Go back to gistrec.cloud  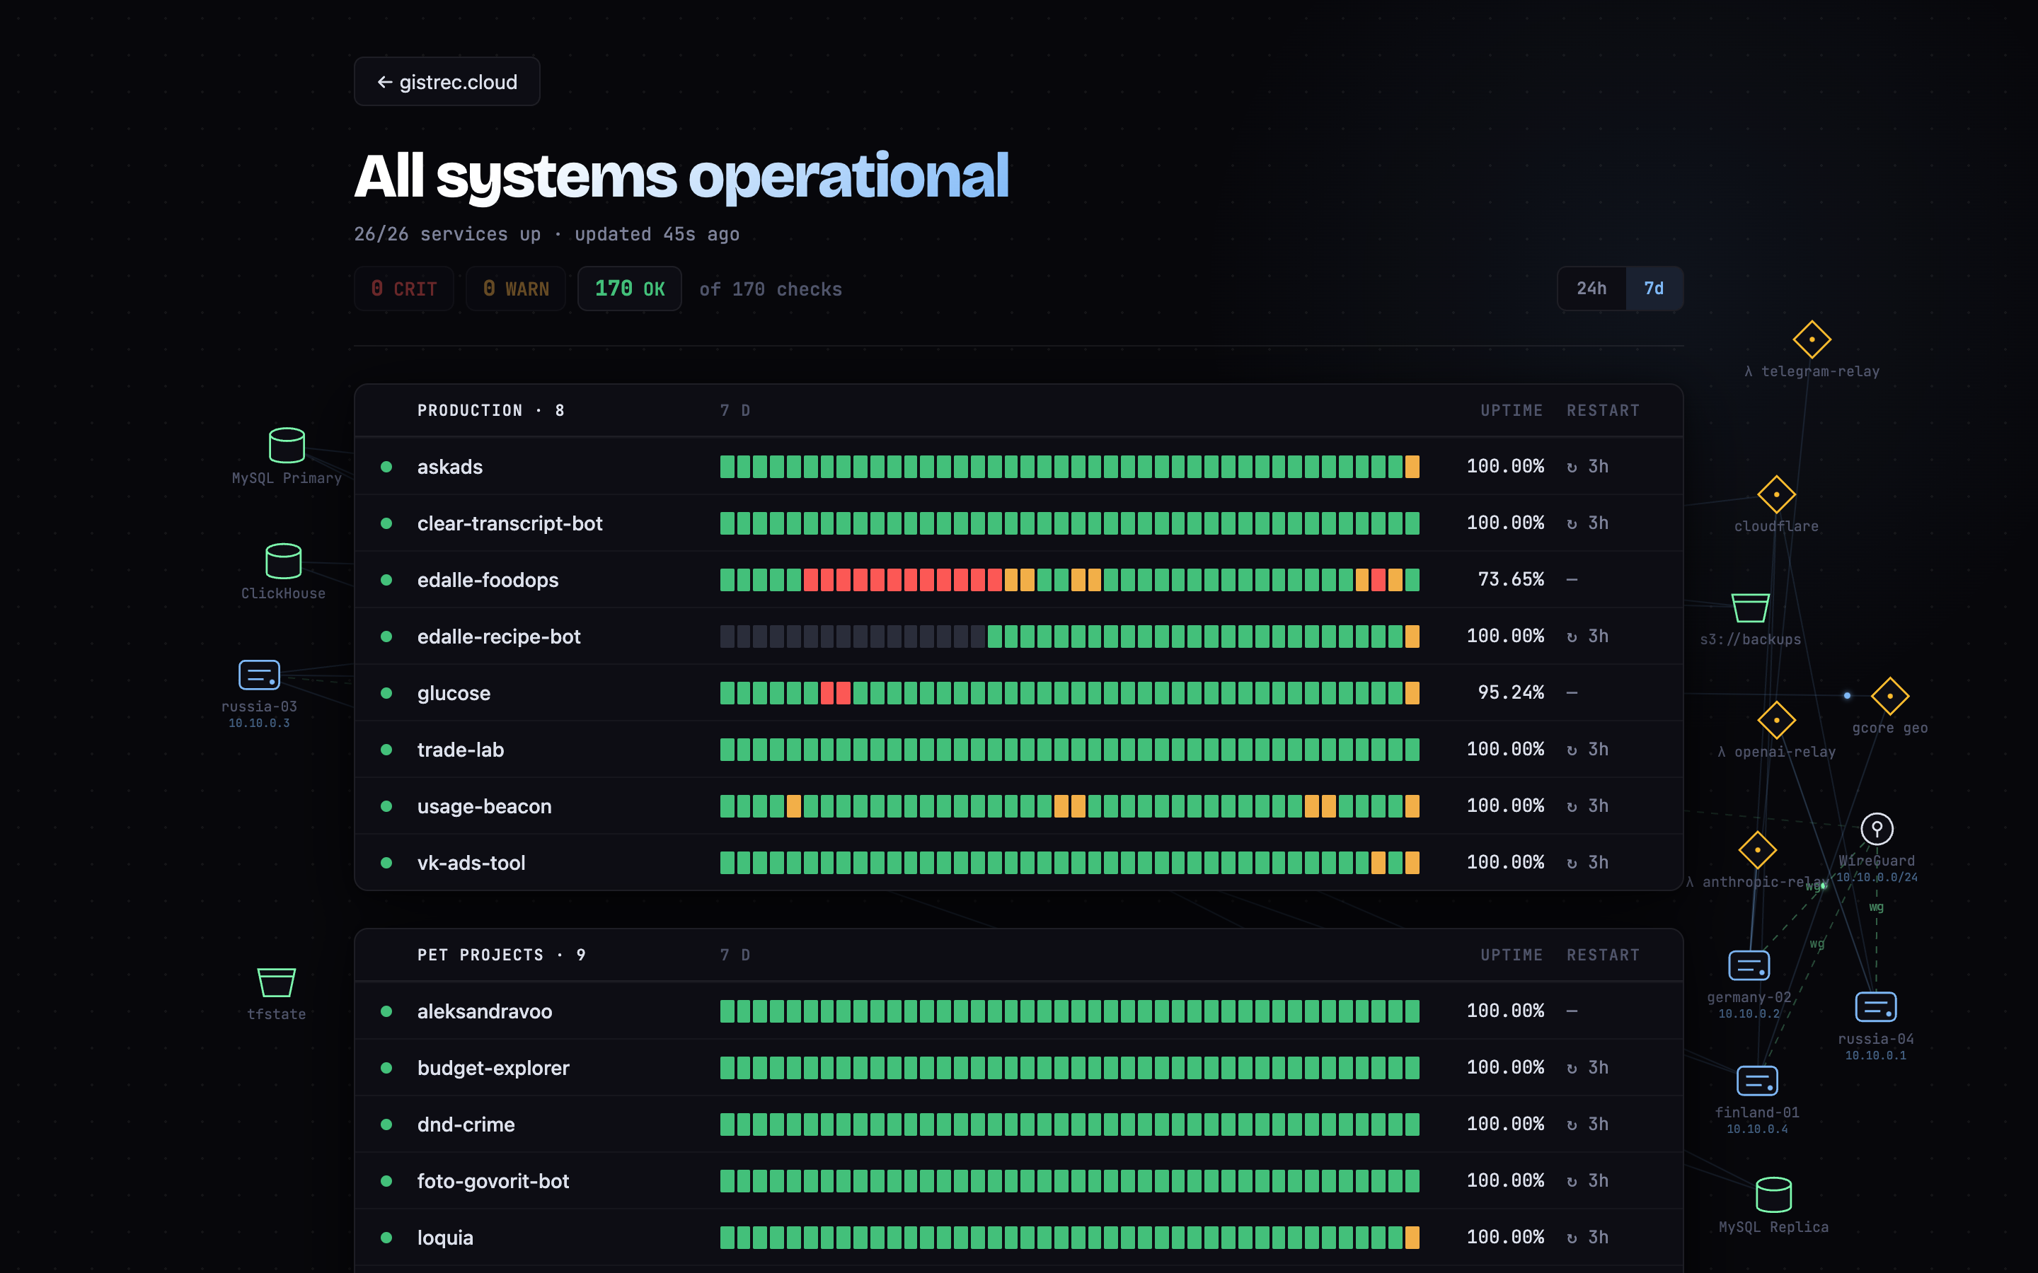[447, 81]
